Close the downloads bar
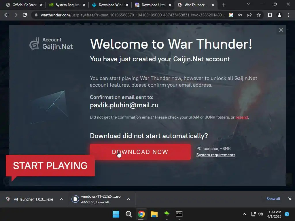Viewport: 295px width, 221px height. coord(290,199)
